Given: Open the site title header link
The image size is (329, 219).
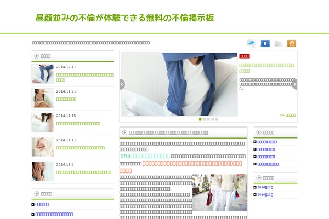Looking at the screenshot, I should [x=125, y=18].
